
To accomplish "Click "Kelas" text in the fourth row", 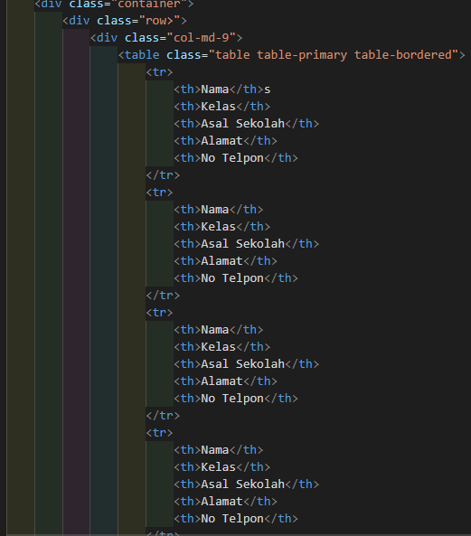I will pyautogui.click(x=219, y=467).
